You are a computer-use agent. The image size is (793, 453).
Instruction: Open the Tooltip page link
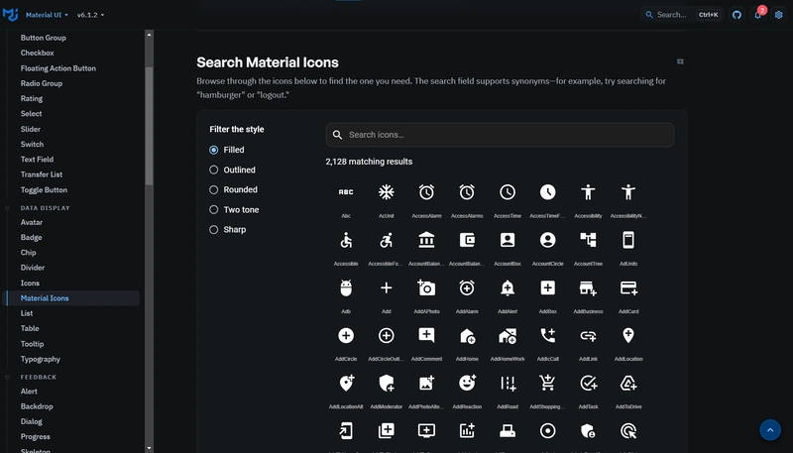[32, 344]
